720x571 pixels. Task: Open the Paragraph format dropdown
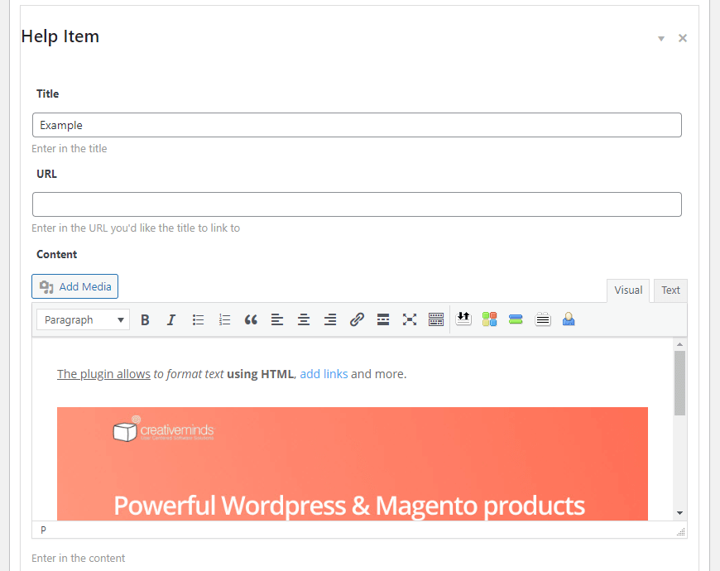click(x=83, y=319)
